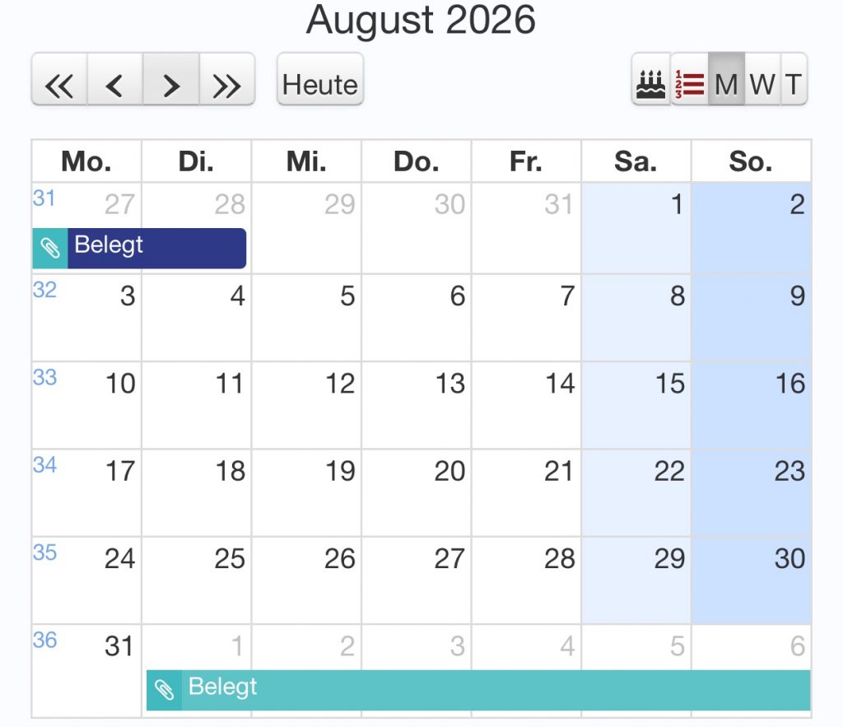Select August 15 in the calendar
The height and width of the screenshot is (727, 843).
coord(636,403)
